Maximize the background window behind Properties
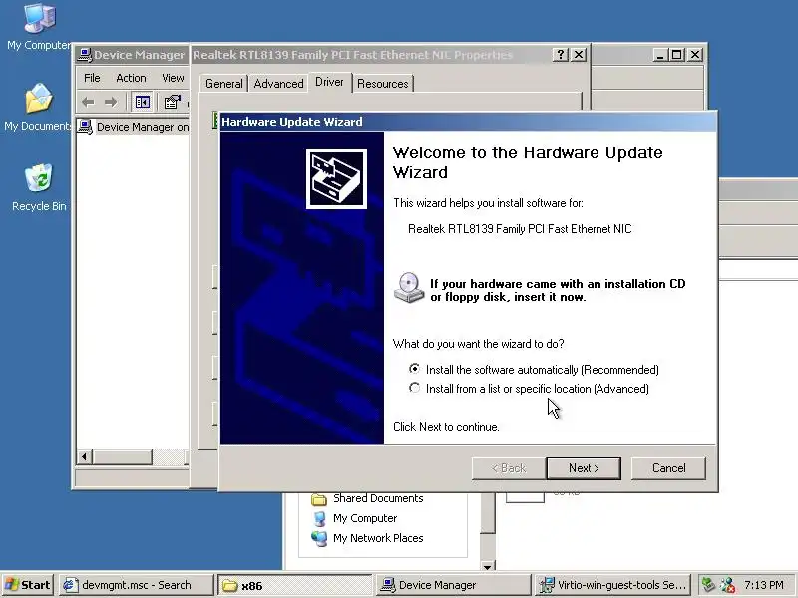798x598 pixels. point(677,55)
